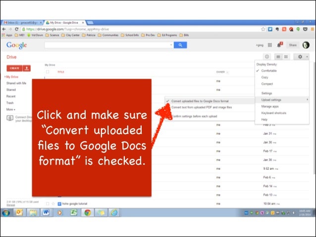Switch to grid view layout
Image resolution: width=316 pixels, height=237 pixels.
tap(286, 57)
